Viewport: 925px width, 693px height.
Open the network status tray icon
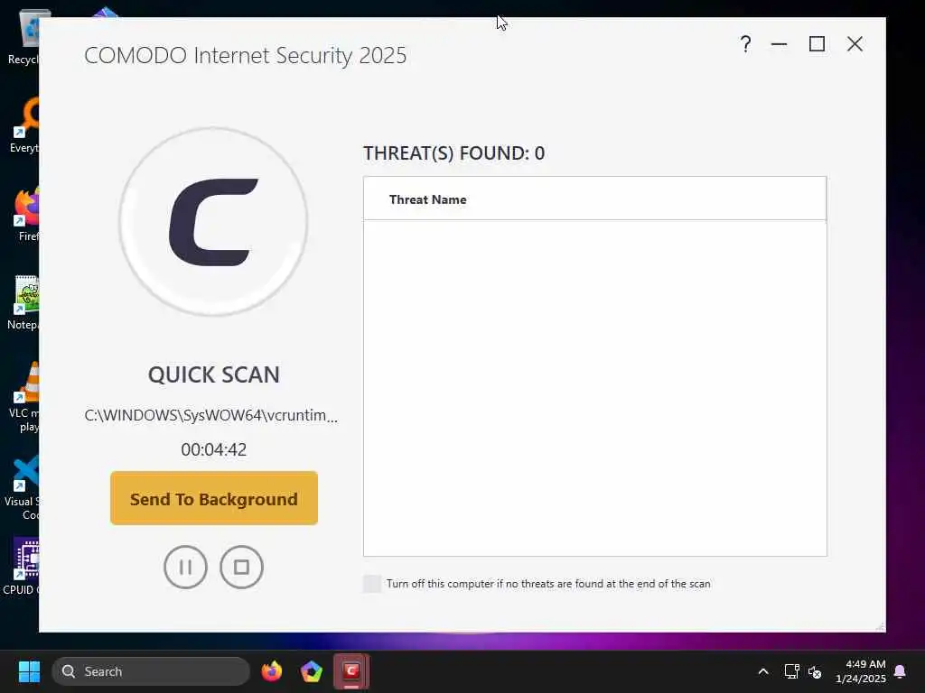[x=791, y=671]
